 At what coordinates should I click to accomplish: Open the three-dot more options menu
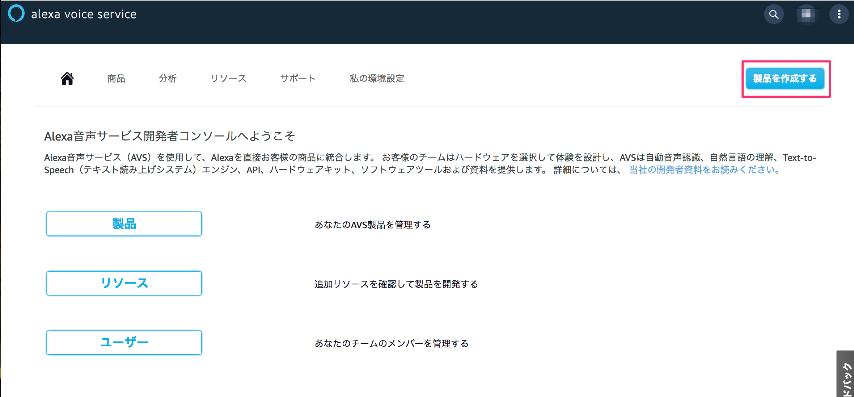839,14
